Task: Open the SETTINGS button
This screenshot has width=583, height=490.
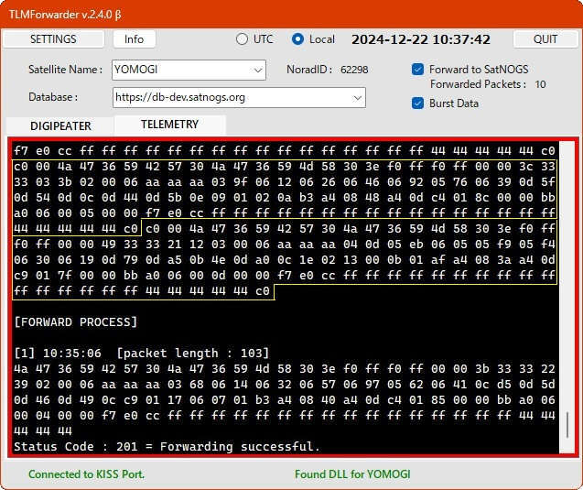Action: coord(53,39)
